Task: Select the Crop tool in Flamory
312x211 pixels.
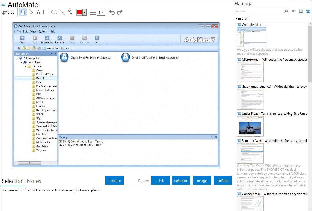Action: (8, 12)
